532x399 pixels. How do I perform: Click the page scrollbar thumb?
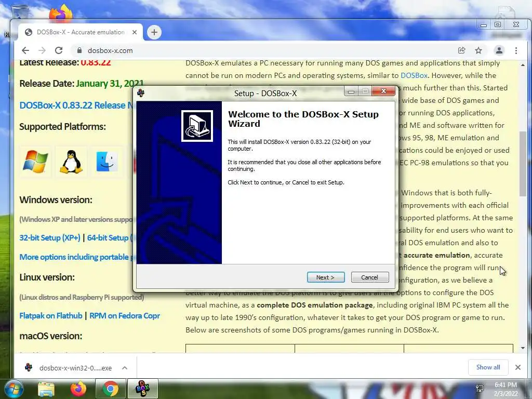(523, 164)
